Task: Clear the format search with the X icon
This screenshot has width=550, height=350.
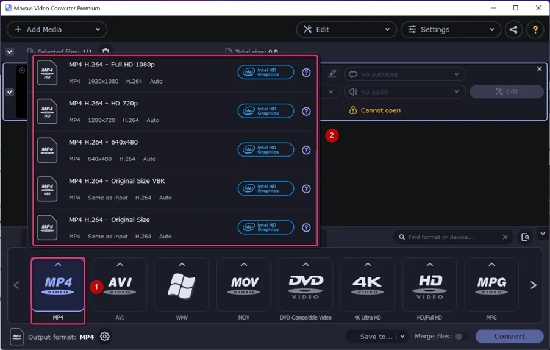Action: [505, 237]
